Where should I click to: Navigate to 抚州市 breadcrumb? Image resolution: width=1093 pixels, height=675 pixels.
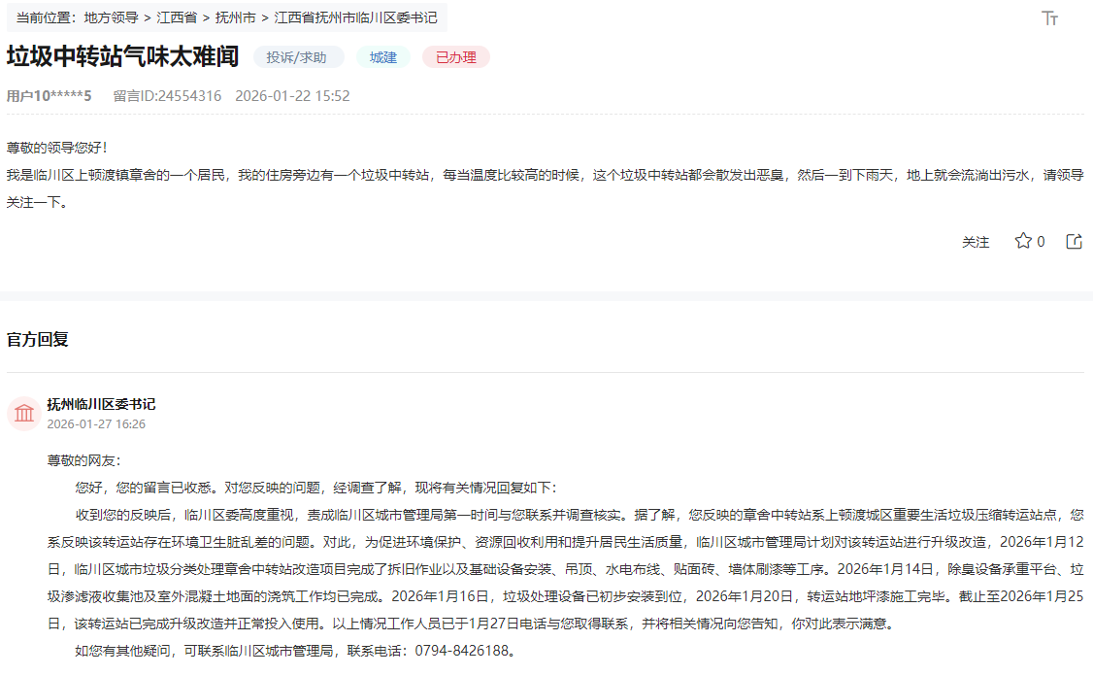coord(235,17)
